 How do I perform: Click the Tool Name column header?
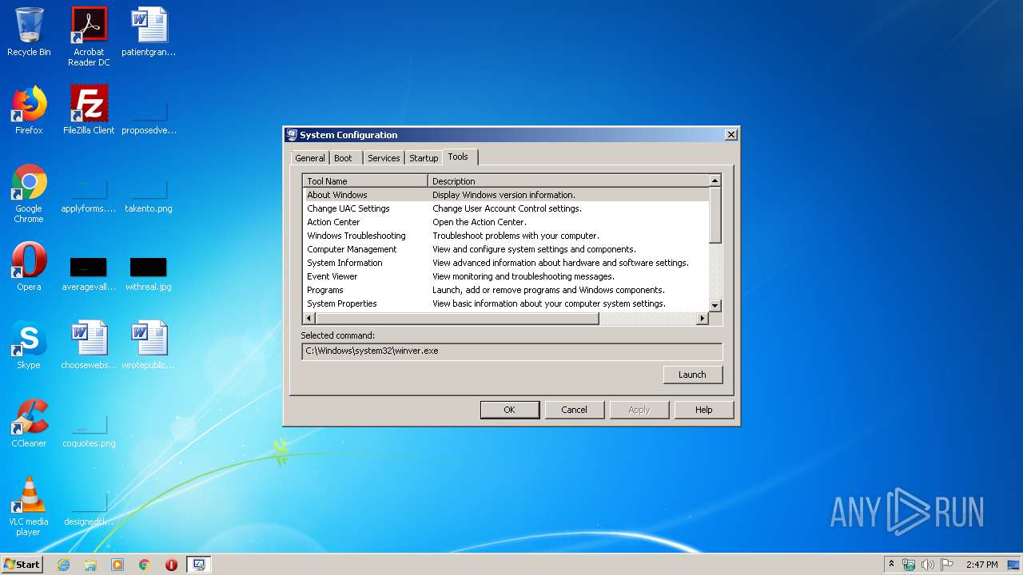coord(366,181)
